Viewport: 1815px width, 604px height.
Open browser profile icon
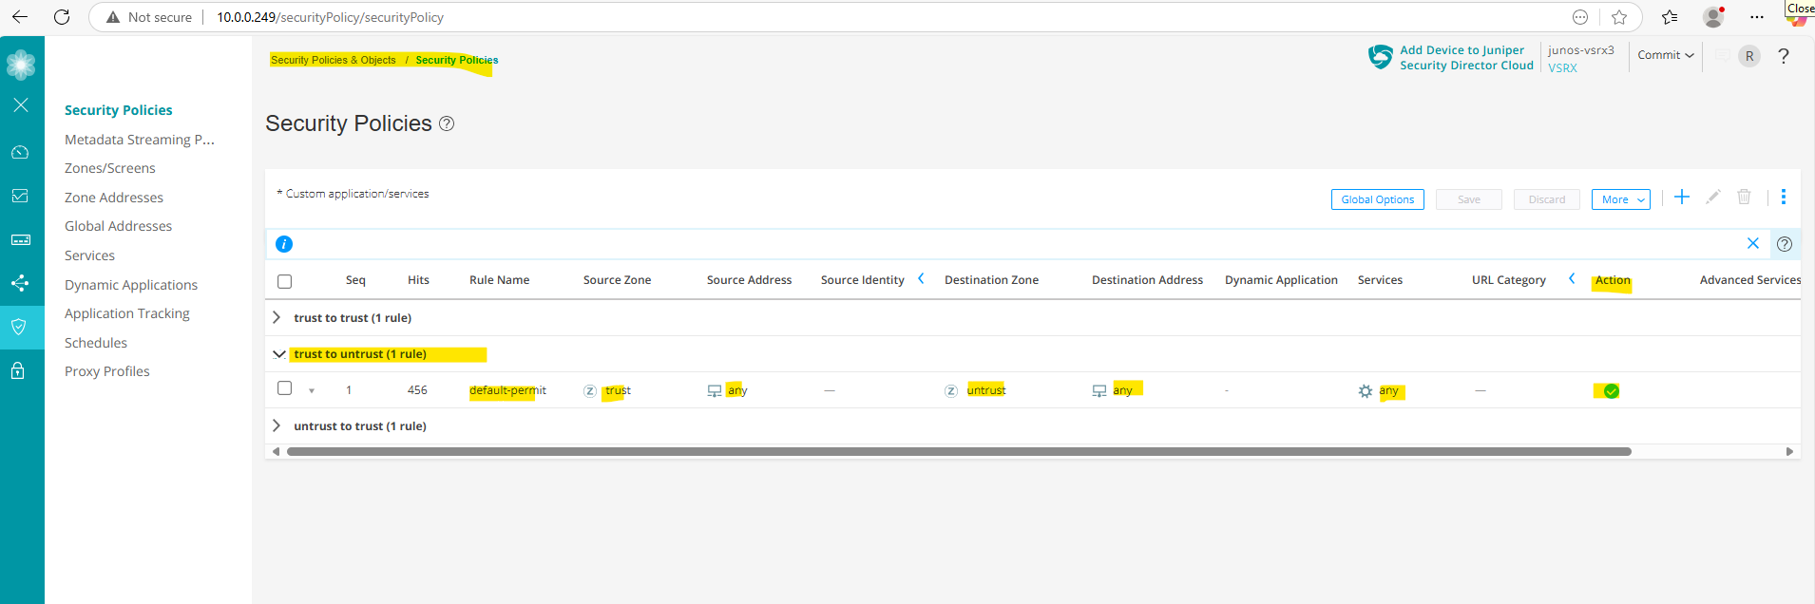(1713, 17)
